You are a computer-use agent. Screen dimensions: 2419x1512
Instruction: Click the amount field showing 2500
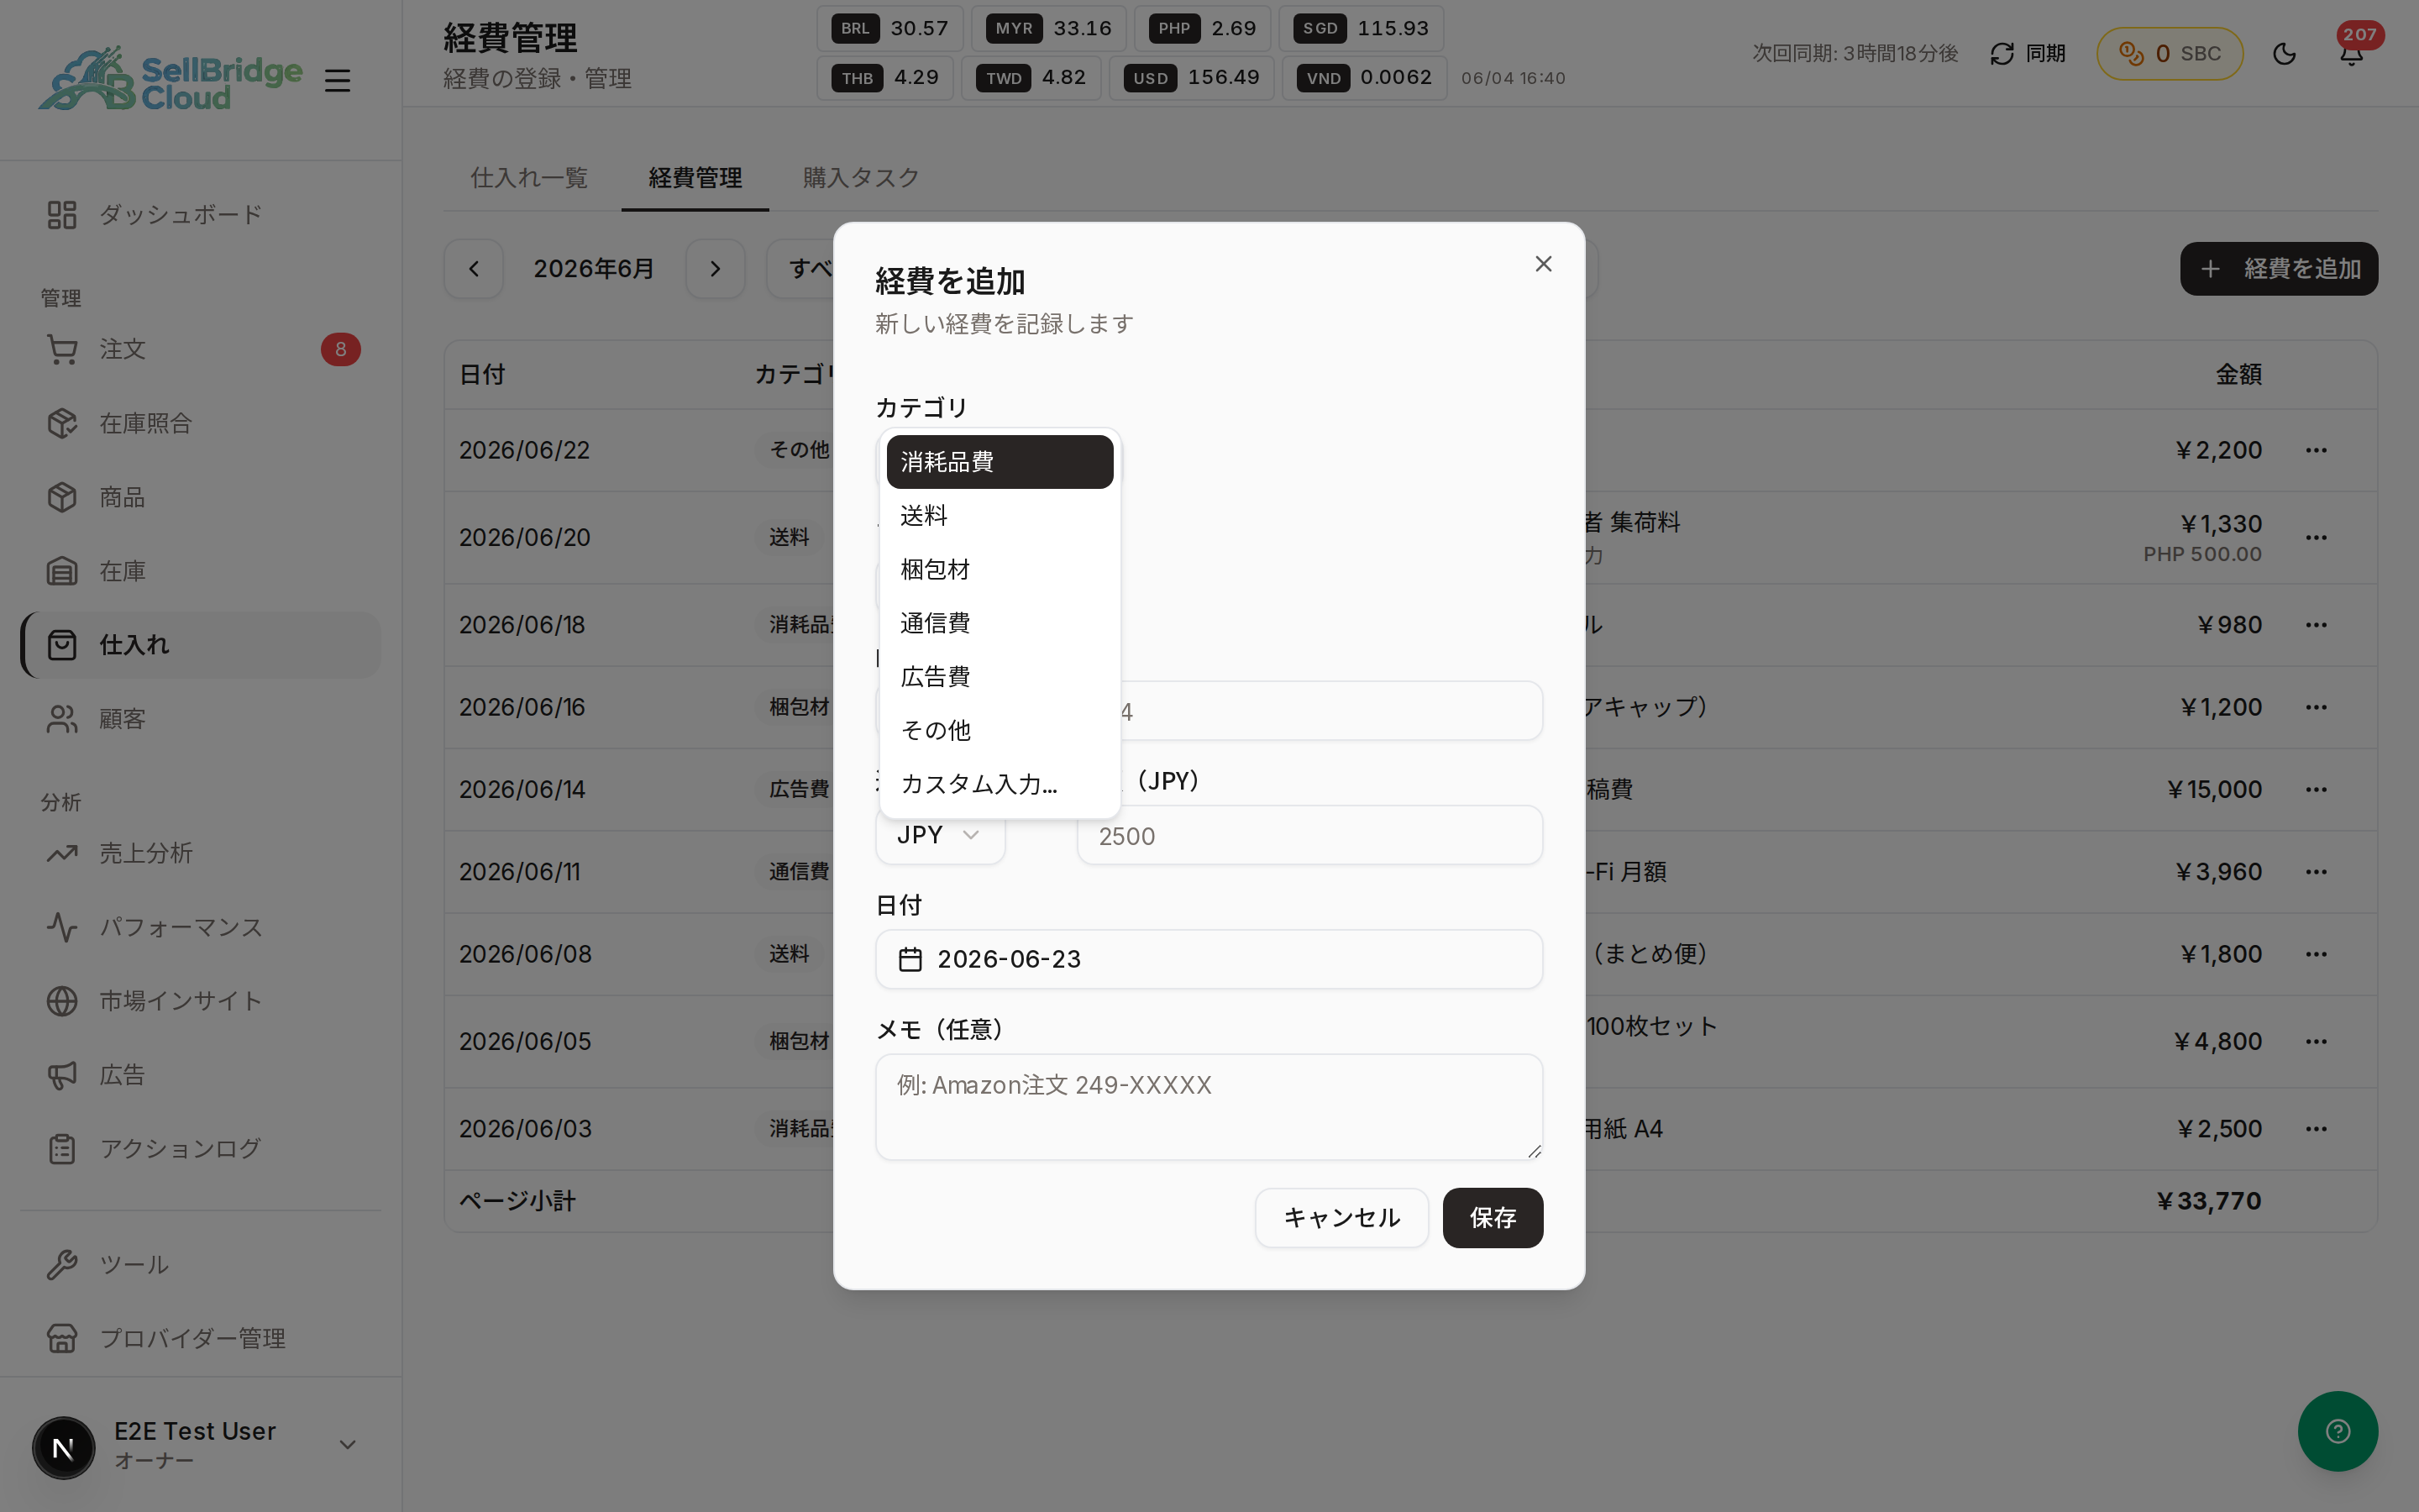(x=1309, y=835)
